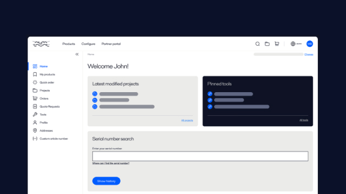Open the first pinned tool icon
The width and height of the screenshot is (346, 194).
(x=210, y=94)
